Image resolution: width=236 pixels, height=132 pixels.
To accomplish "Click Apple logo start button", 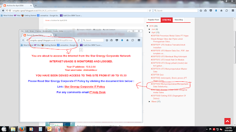I will click(4, 129).
